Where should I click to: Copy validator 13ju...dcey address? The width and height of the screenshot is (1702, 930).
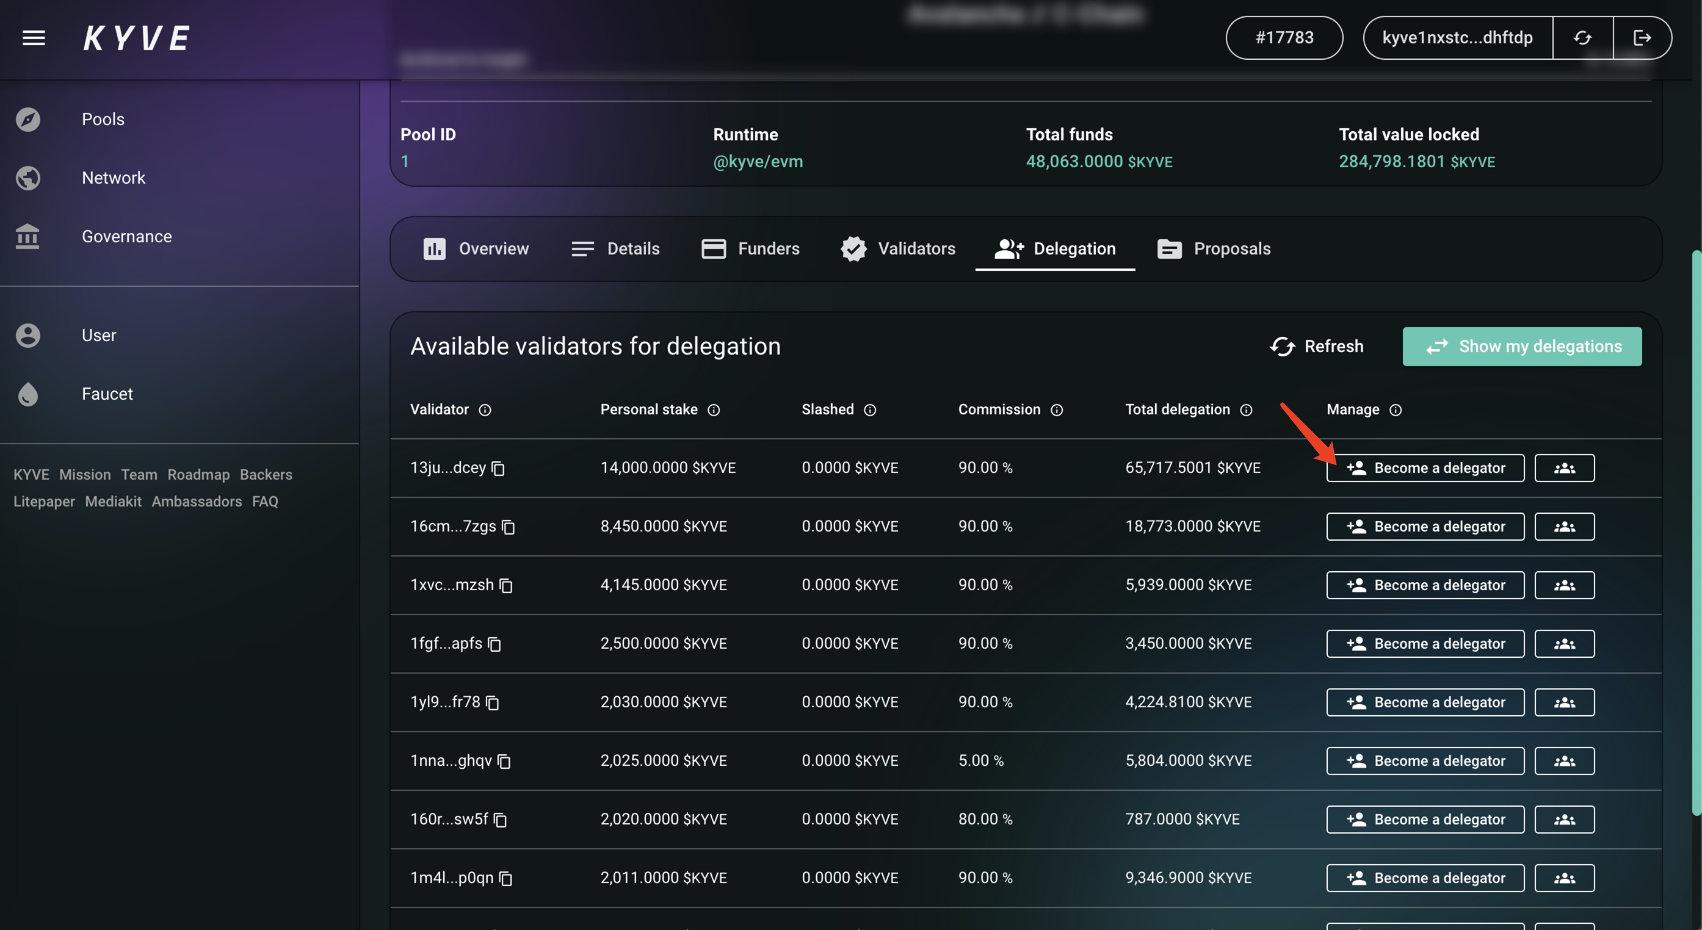(498, 468)
